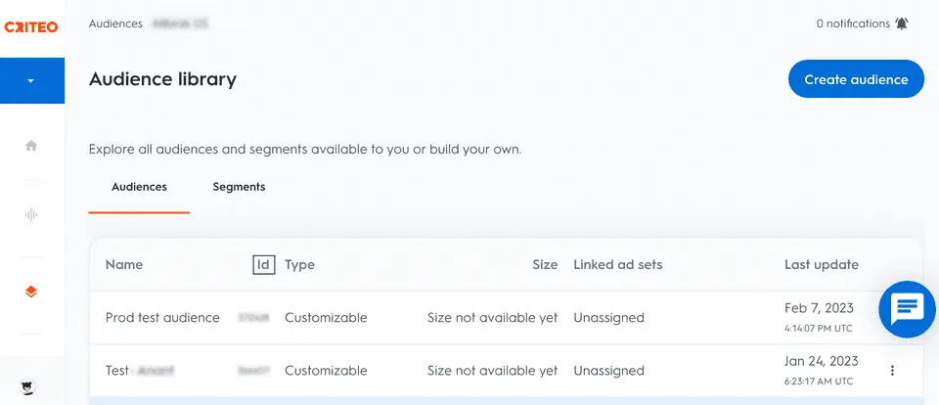Click the notifications bell icon
This screenshot has height=405, width=939.
point(902,23)
